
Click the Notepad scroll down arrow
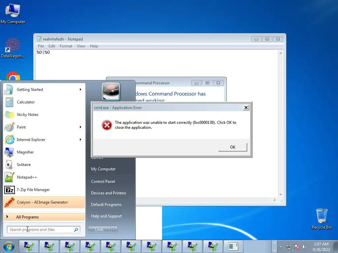click(281, 194)
